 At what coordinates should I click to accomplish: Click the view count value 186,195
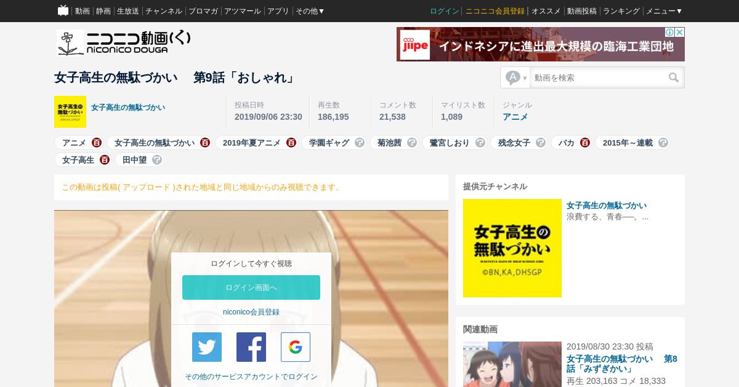(333, 117)
